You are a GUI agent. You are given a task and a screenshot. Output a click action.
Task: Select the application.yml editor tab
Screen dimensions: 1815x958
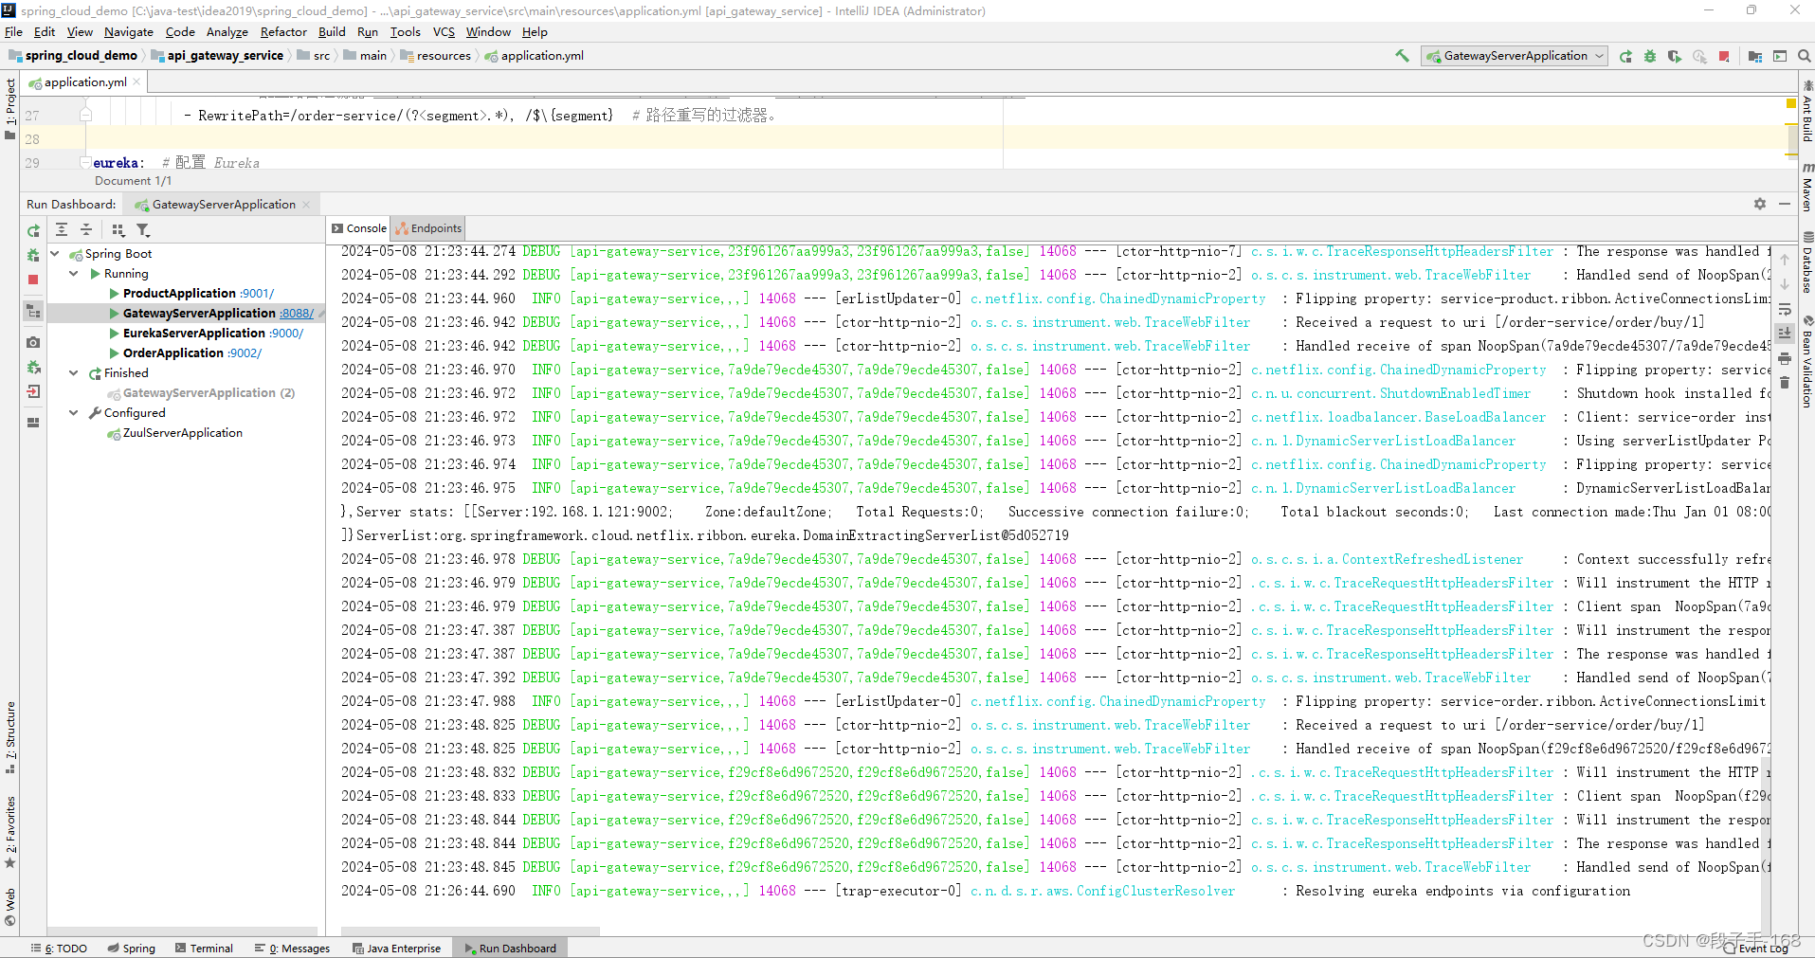click(84, 82)
